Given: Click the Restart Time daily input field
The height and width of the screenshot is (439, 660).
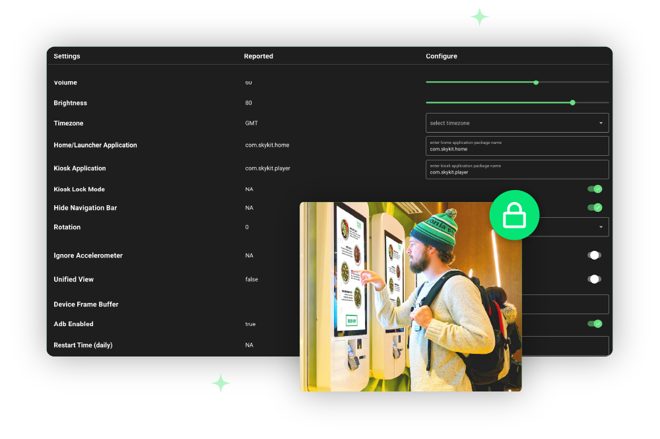Looking at the screenshot, I should pos(568,345).
